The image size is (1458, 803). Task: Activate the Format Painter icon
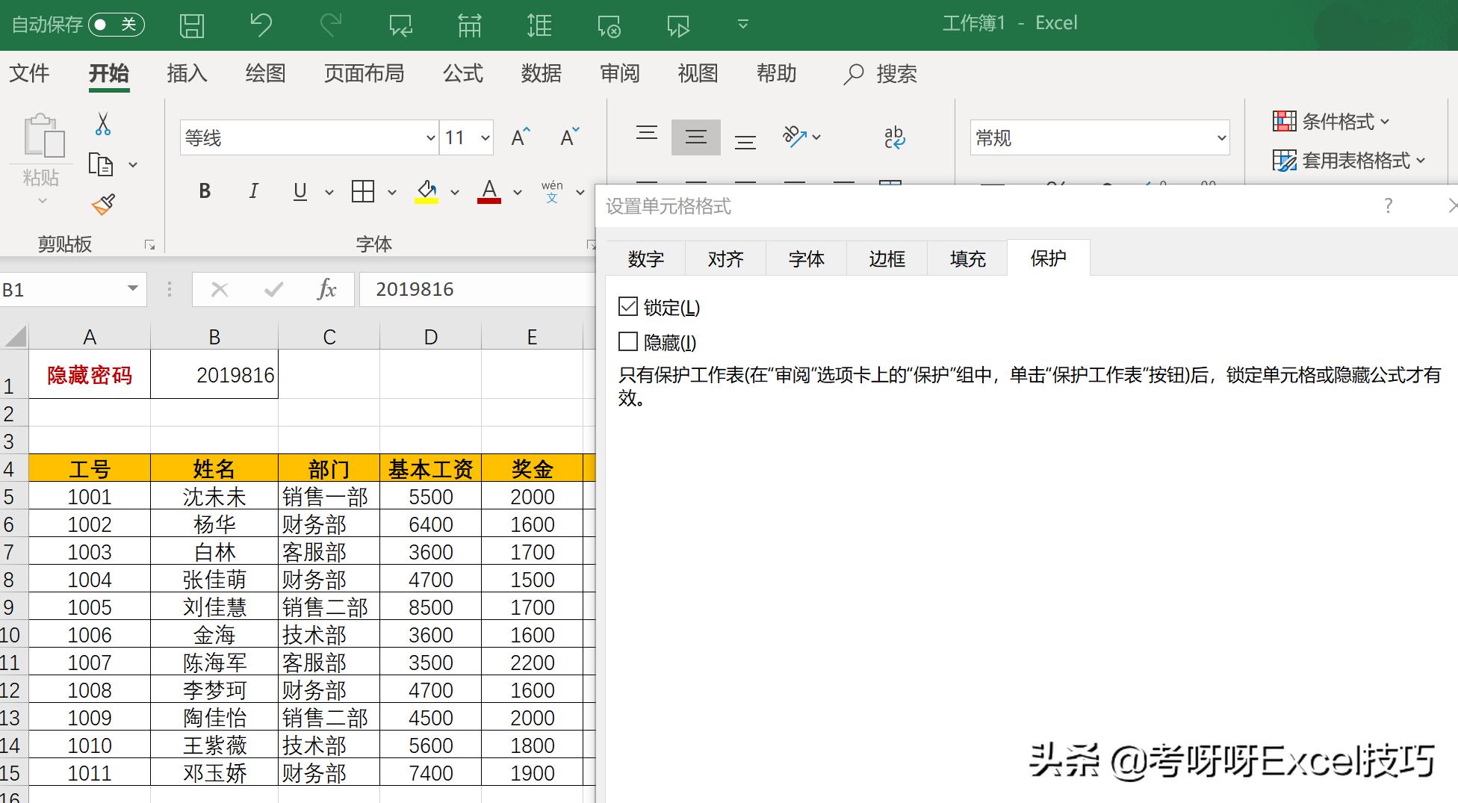pyautogui.click(x=103, y=204)
